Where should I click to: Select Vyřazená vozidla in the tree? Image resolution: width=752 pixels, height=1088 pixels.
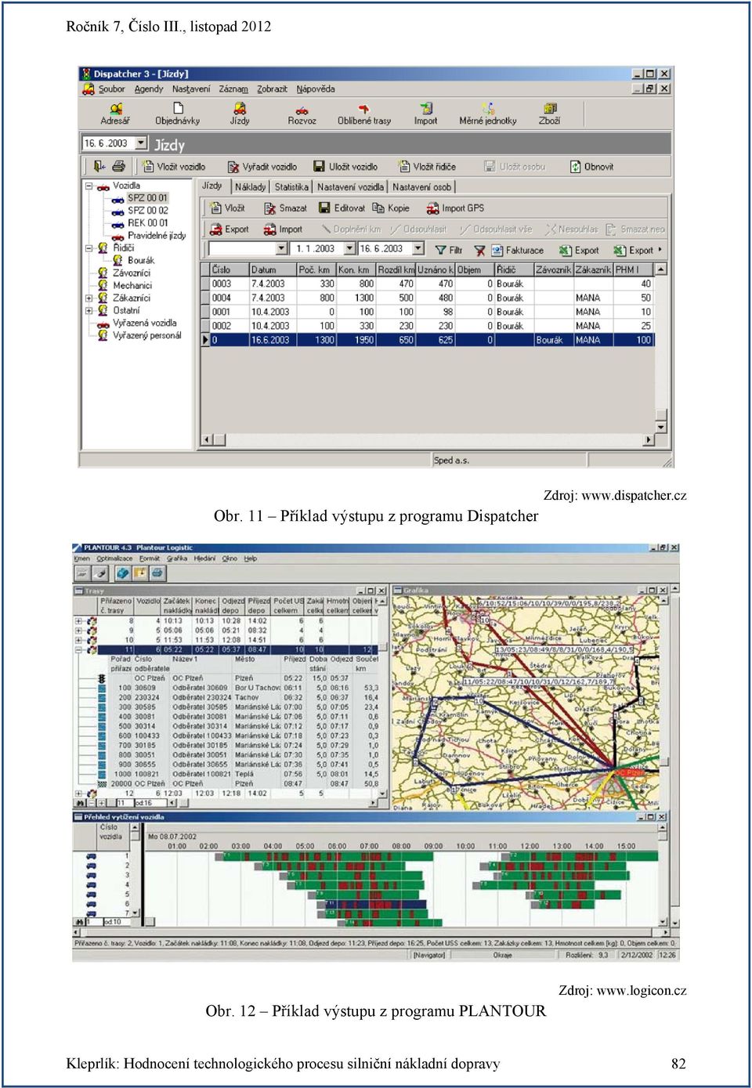(x=145, y=324)
